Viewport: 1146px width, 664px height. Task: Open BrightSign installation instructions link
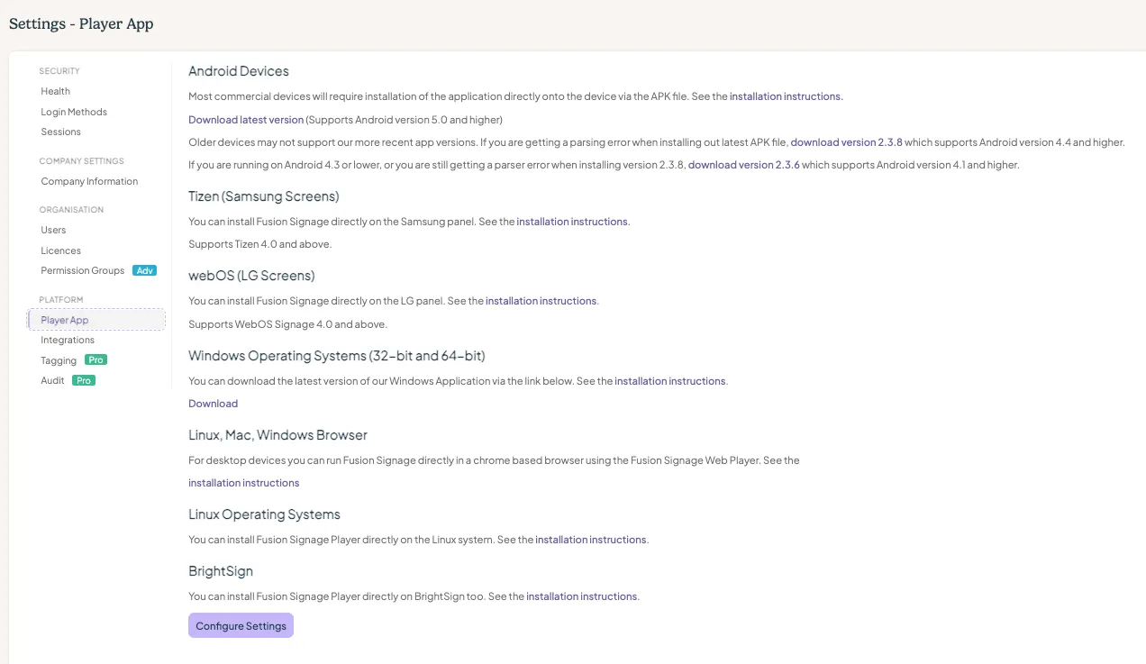click(582, 596)
